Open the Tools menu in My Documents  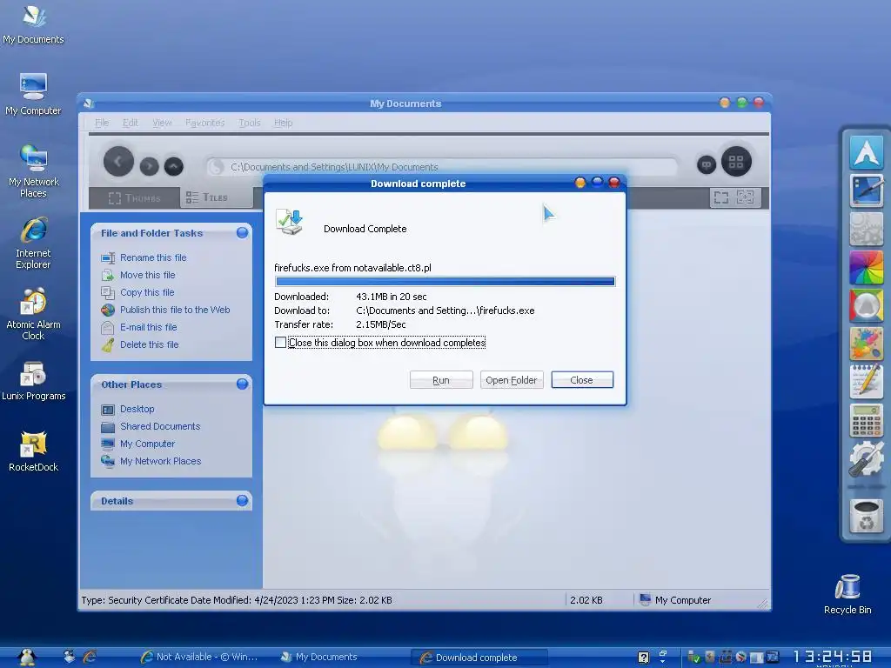(250, 123)
